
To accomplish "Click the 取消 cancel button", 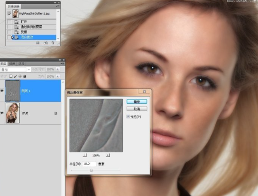I will coord(137,109).
